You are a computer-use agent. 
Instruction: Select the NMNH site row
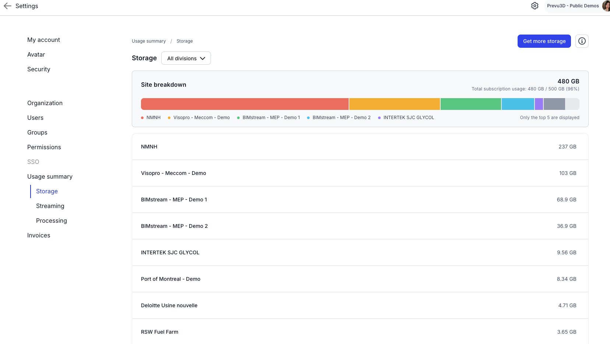tap(360, 147)
